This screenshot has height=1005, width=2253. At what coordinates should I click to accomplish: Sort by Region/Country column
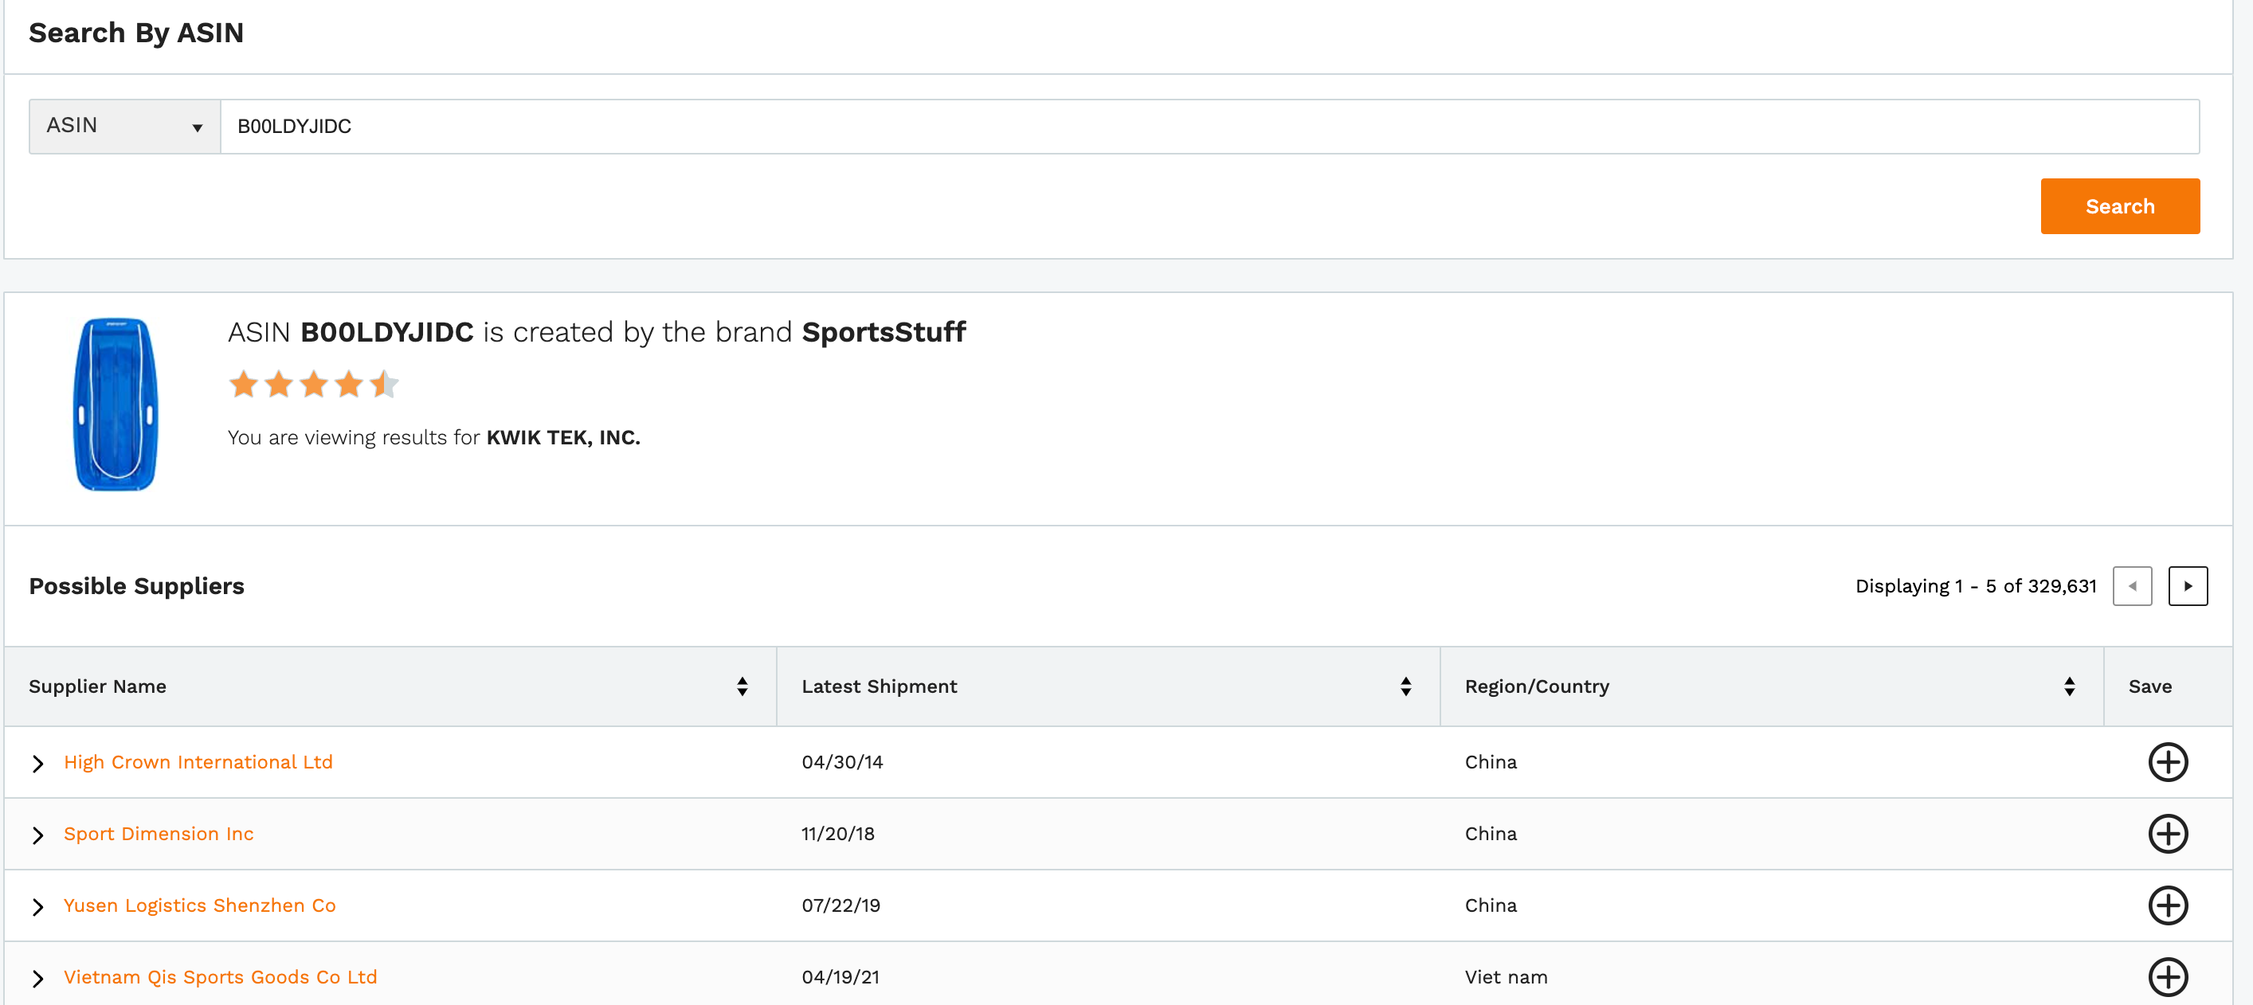[2069, 686]
